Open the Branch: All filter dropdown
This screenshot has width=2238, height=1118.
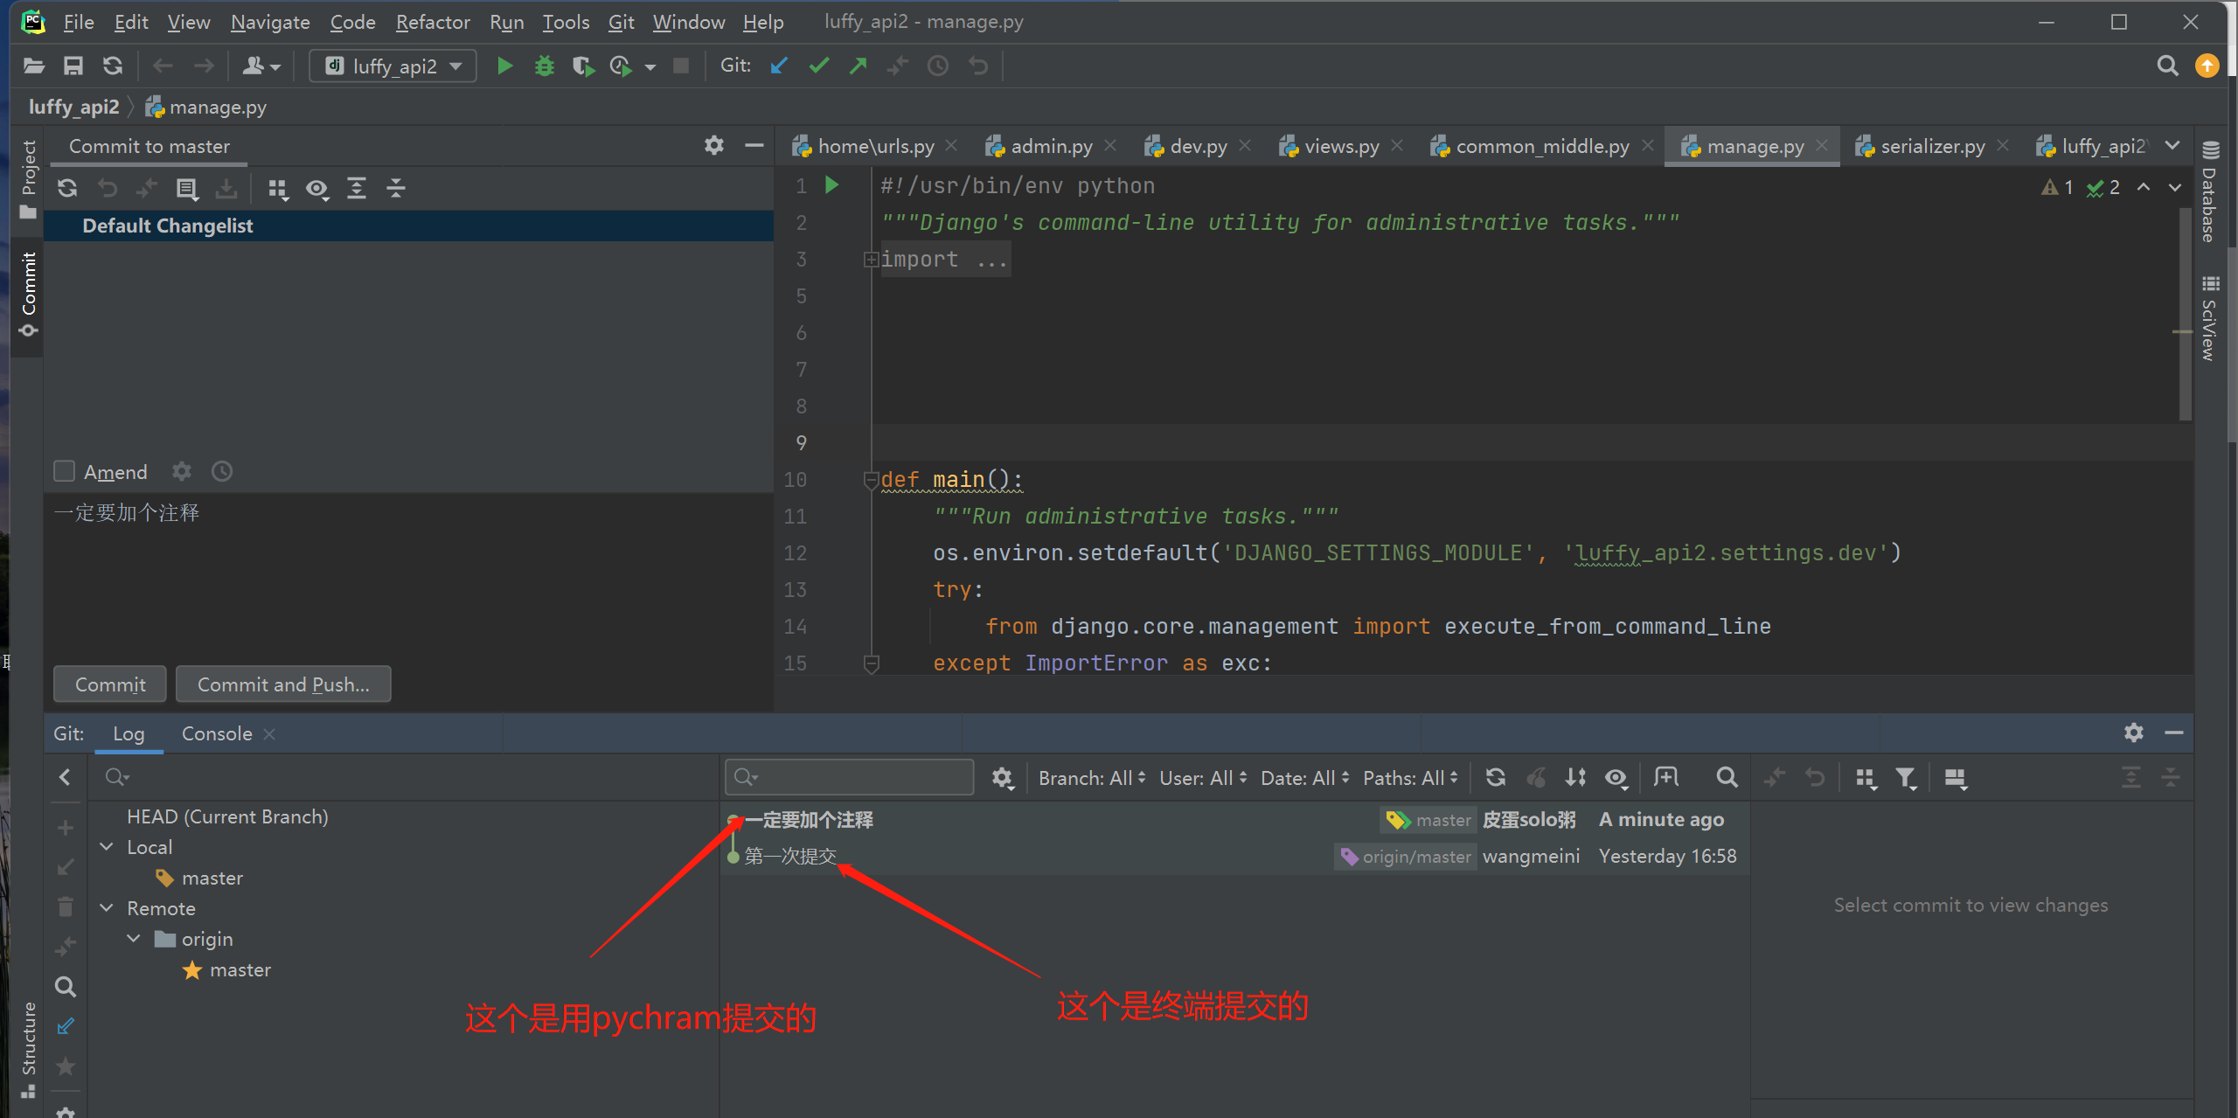[x=1091, y=777]
